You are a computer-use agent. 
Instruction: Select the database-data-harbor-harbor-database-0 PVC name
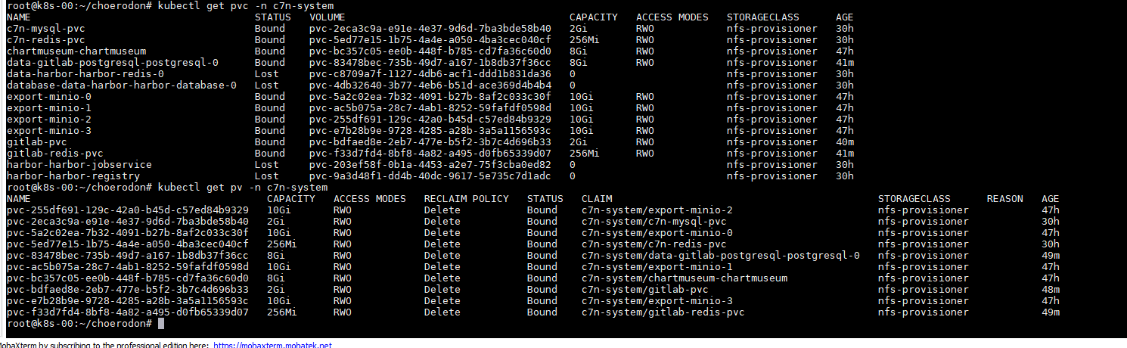(x=121, y=85)
